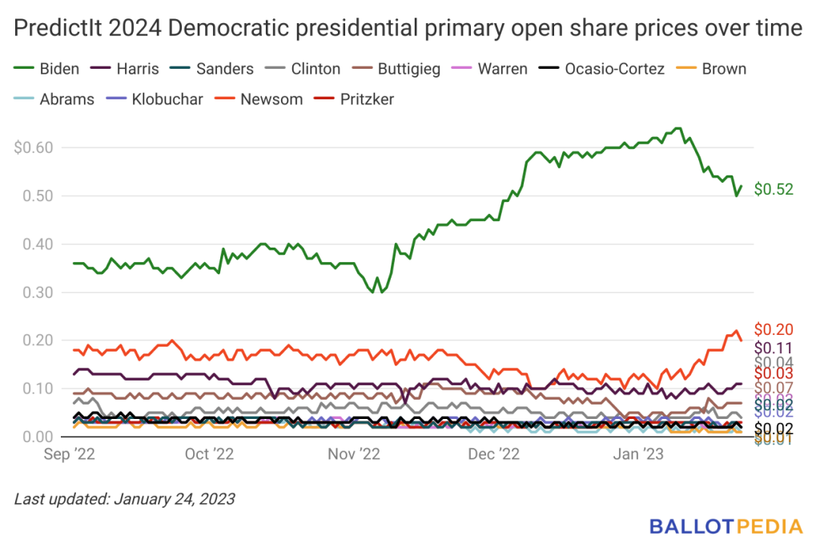
Task: Click the Warren legend item
Action: [x=489, y=69]
